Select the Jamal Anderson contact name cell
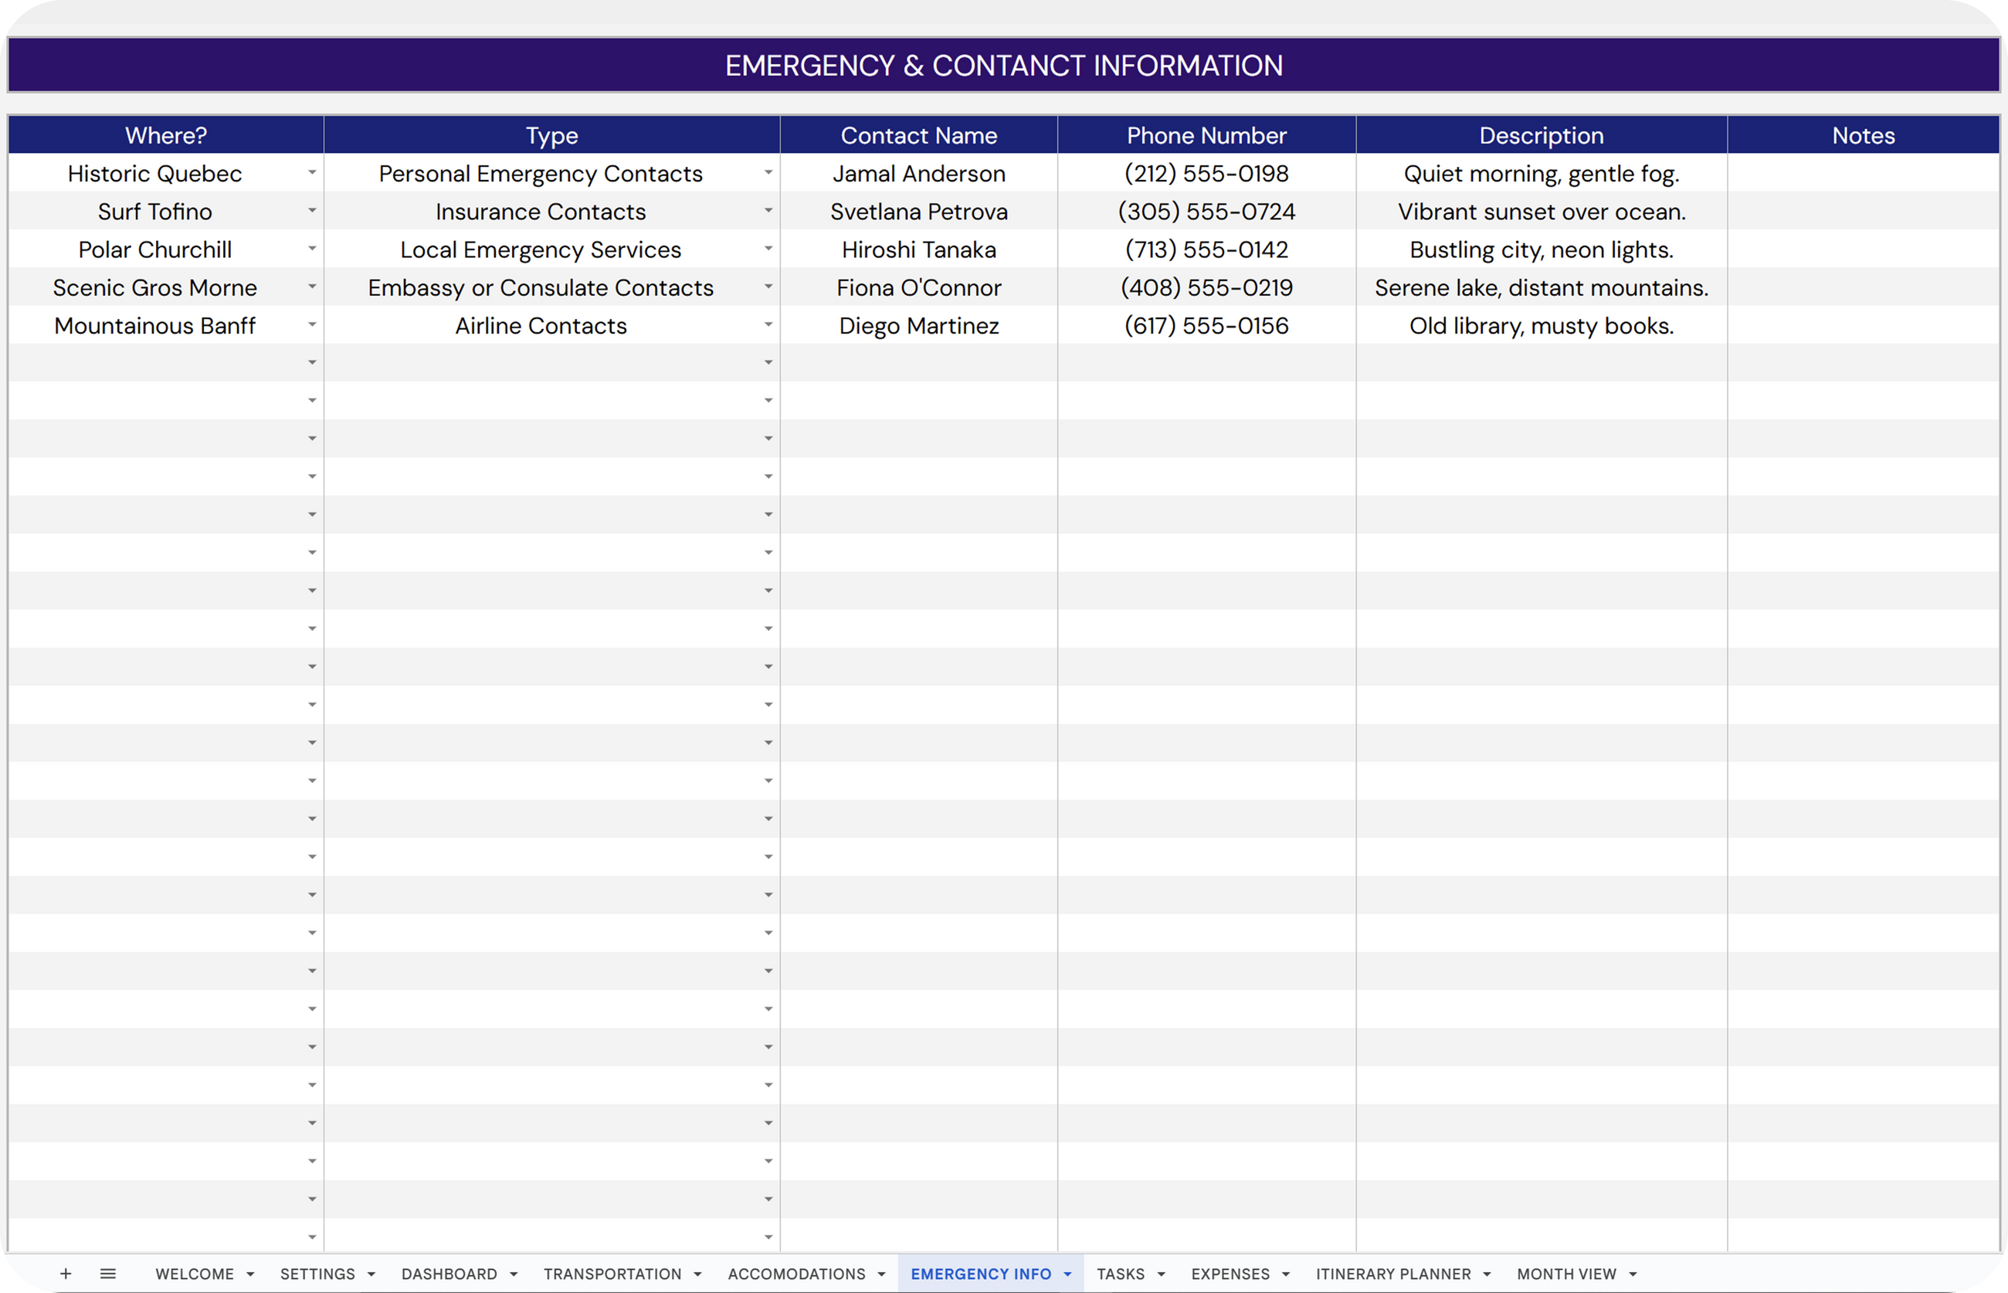 918,174
